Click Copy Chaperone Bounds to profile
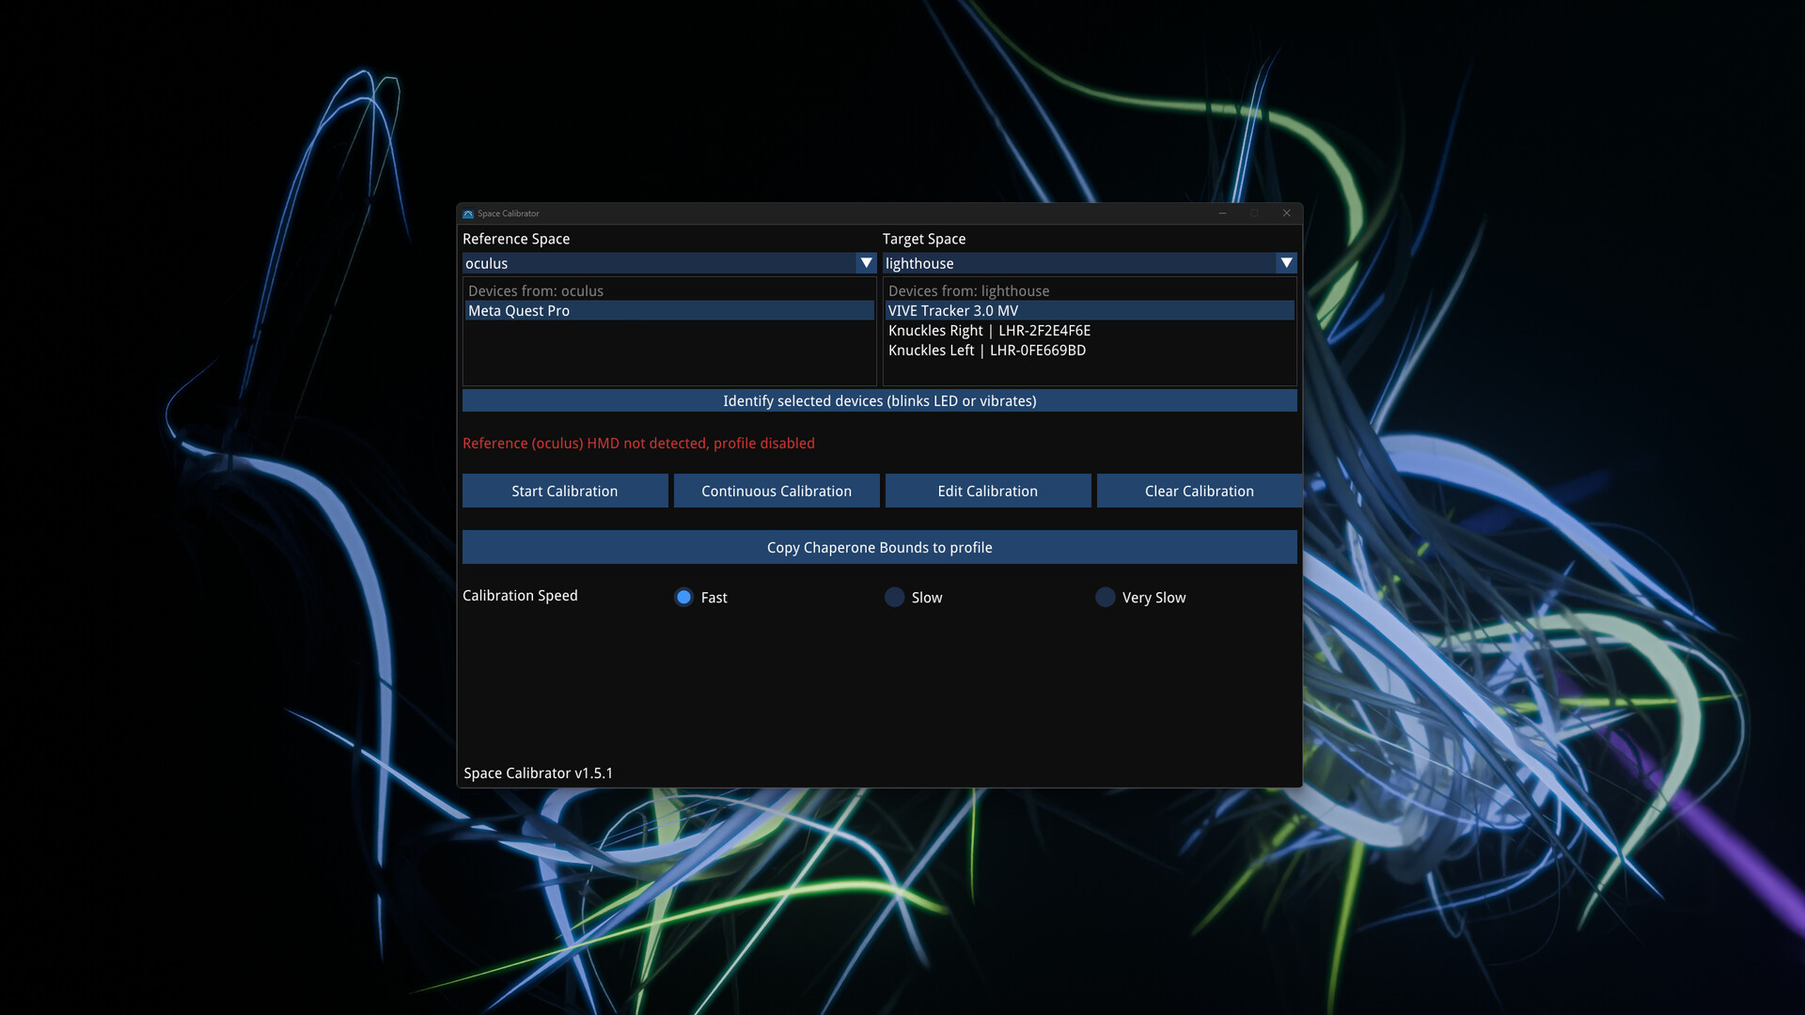 pos(879,547)
